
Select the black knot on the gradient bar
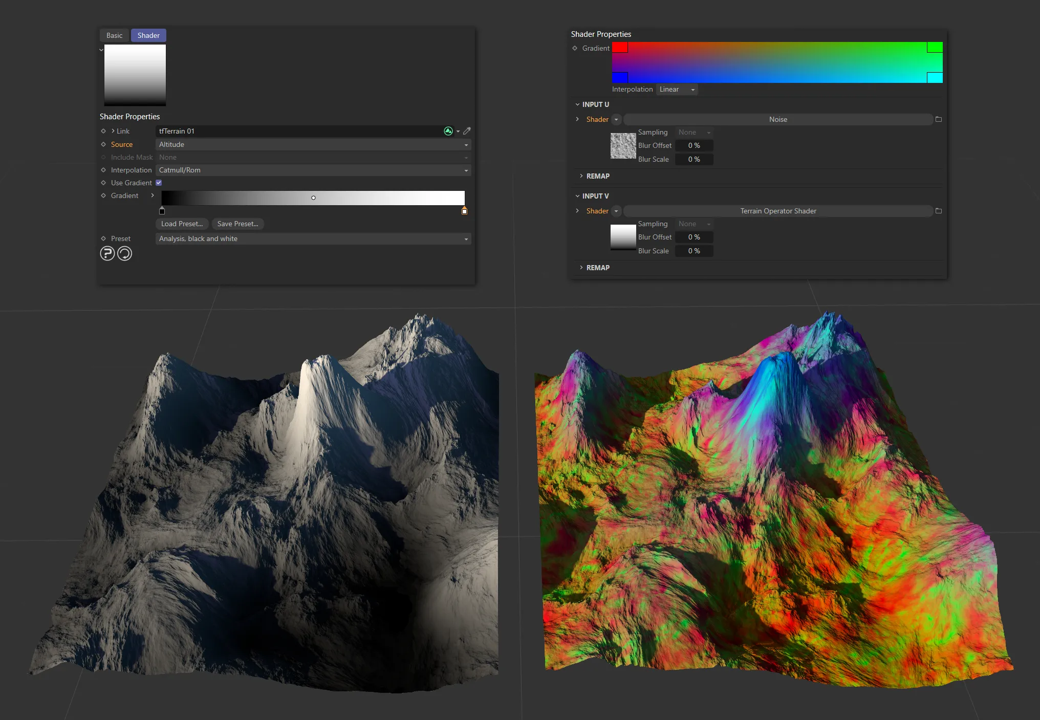click(162, 211)
